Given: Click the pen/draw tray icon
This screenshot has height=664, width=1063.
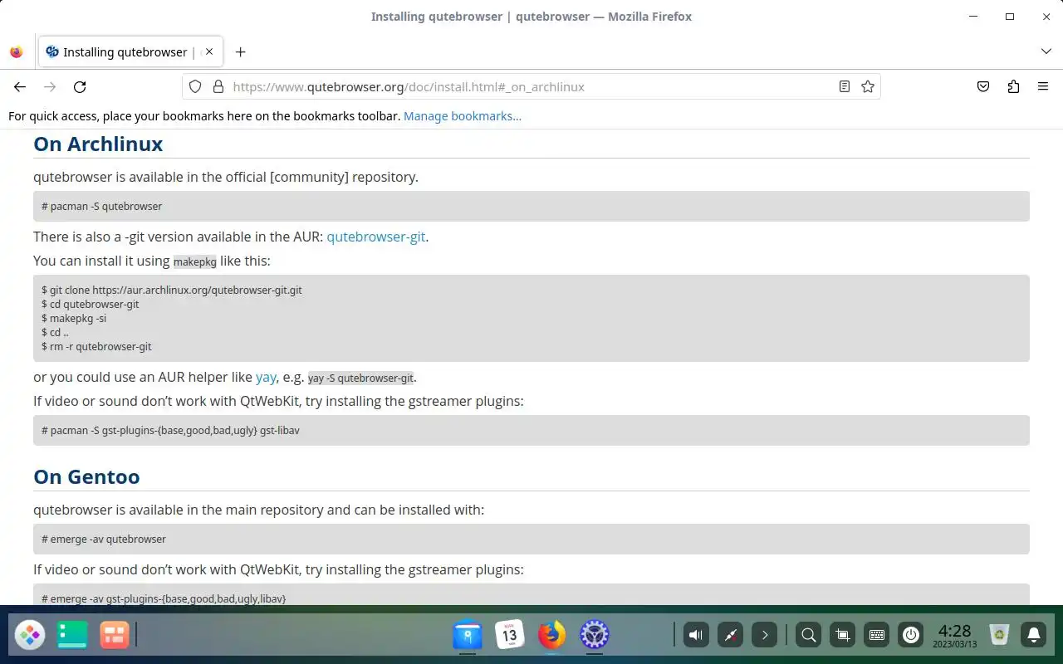Looking at the screenshot, I should point(731,636).
